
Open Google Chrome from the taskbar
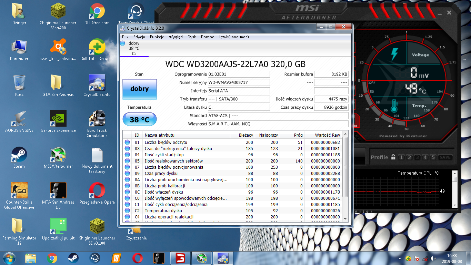click(52, 258)
